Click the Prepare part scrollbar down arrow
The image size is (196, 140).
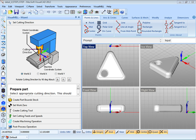[x=78, y=94]
